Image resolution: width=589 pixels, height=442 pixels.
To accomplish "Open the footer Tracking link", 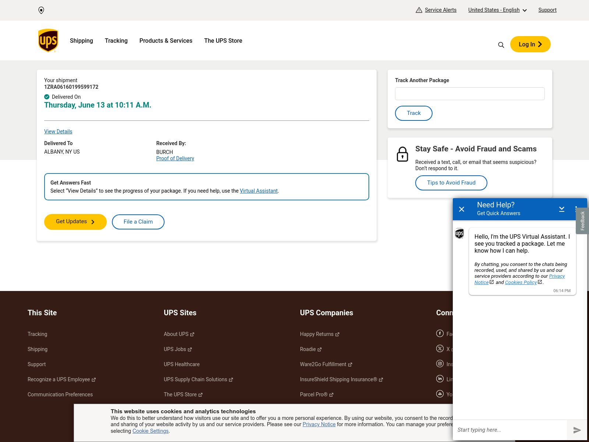I will tap(37, 334).
